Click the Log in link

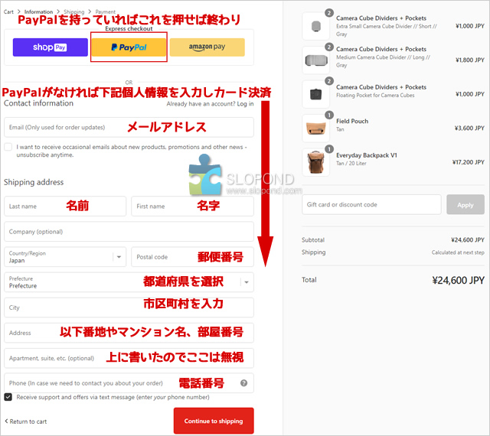245,104
